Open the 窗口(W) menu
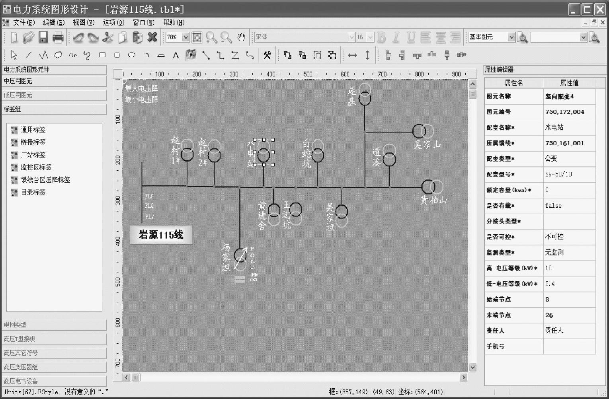 pyautogui.click(x=144, y=22)
